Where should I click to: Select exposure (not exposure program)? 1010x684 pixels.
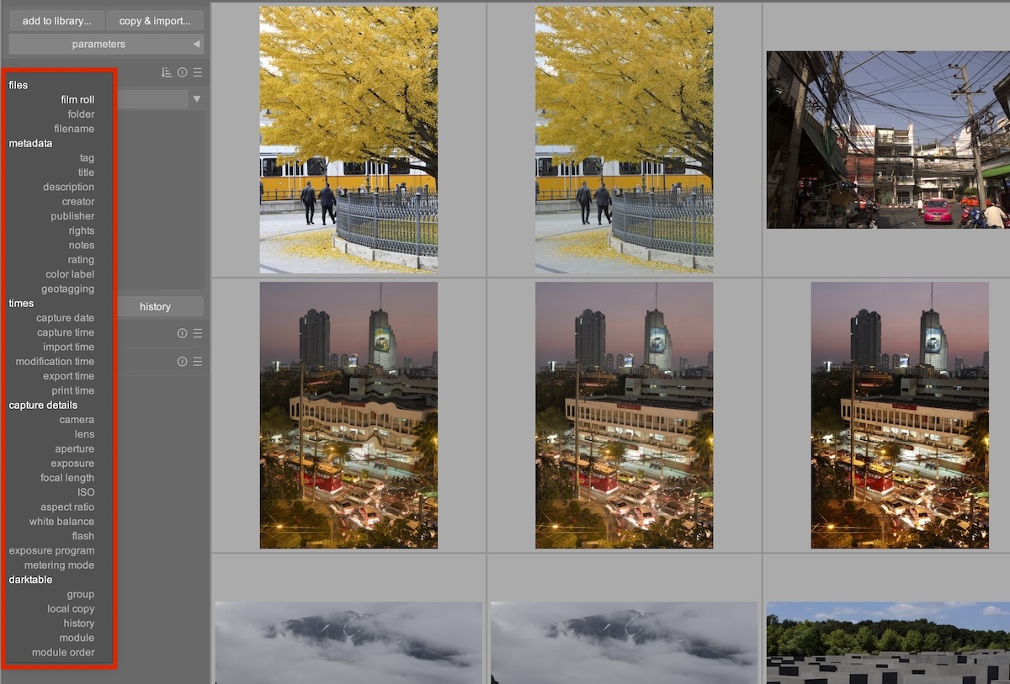[x=72, y=464]
